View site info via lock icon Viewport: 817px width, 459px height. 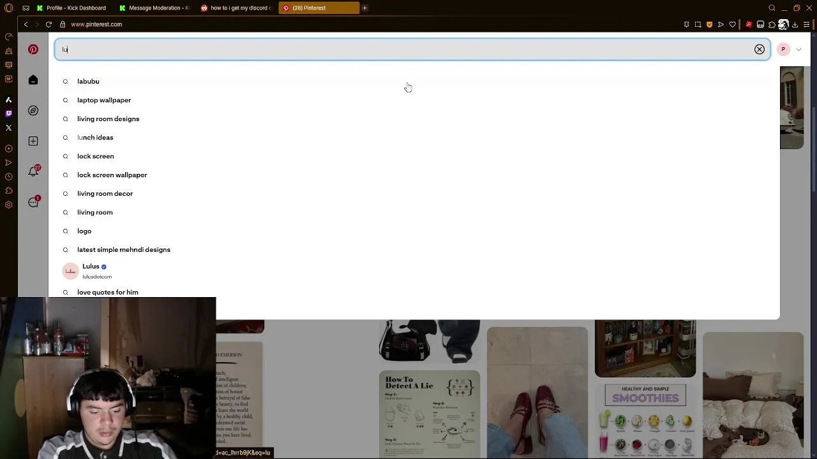tap(63, 24)
